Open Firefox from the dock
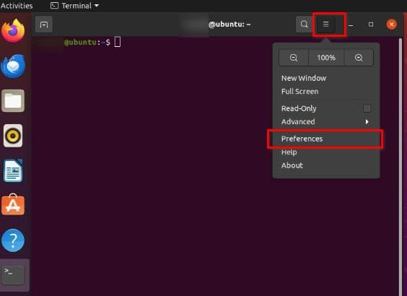 (13, 30)
